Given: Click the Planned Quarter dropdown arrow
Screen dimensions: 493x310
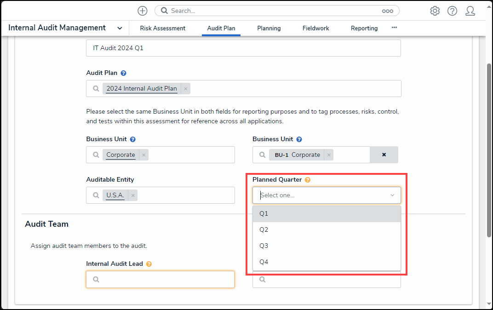Looking at the screenshot, I should pos(392,195).
